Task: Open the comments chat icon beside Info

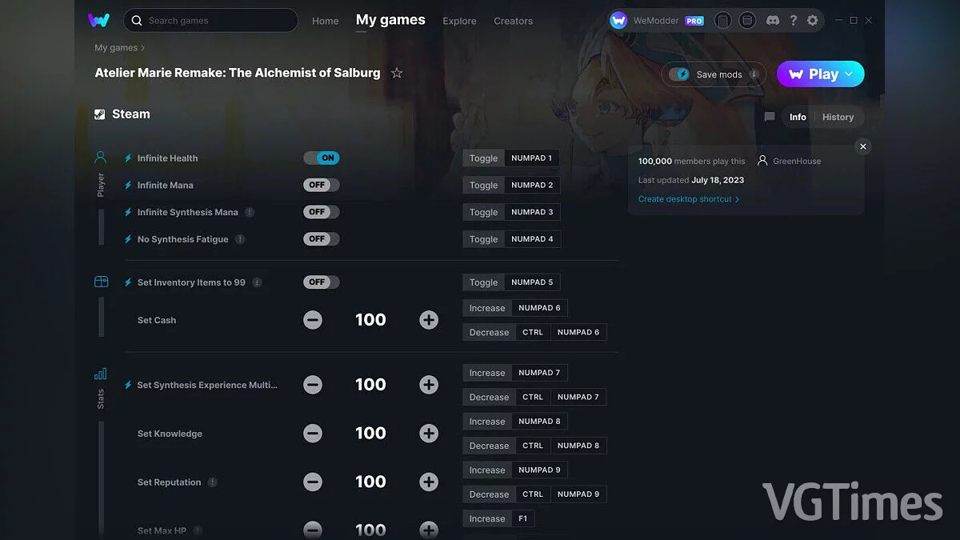Action: point(770,117)
